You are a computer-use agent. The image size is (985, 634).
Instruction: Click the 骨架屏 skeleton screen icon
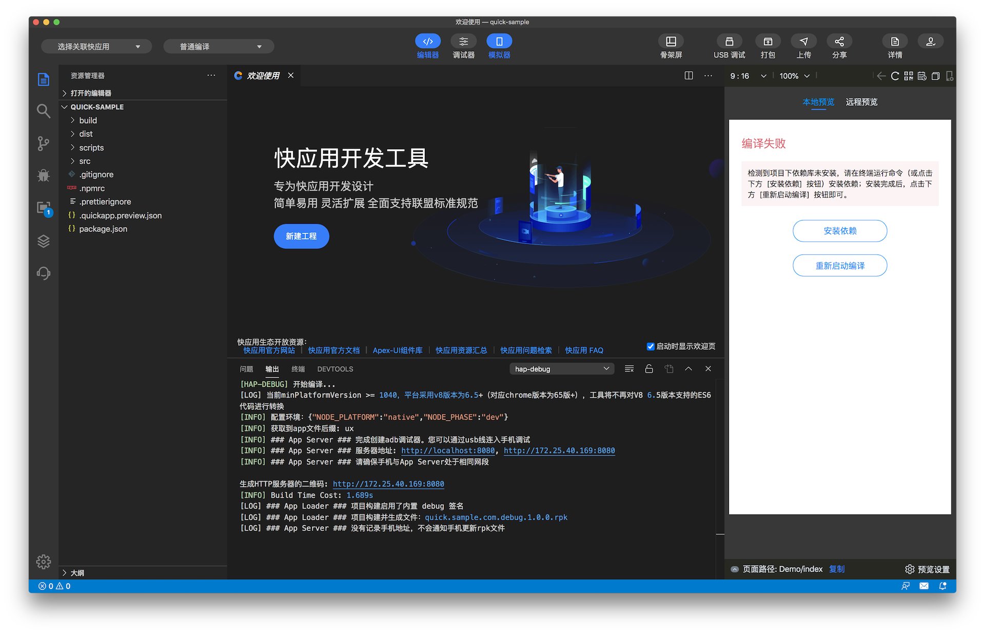click(x=671, y=42)
